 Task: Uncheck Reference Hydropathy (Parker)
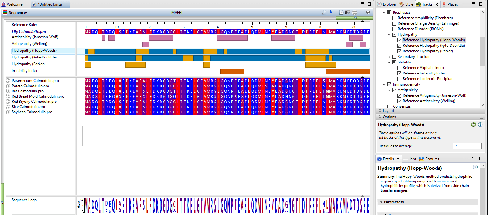coord(399,51)
